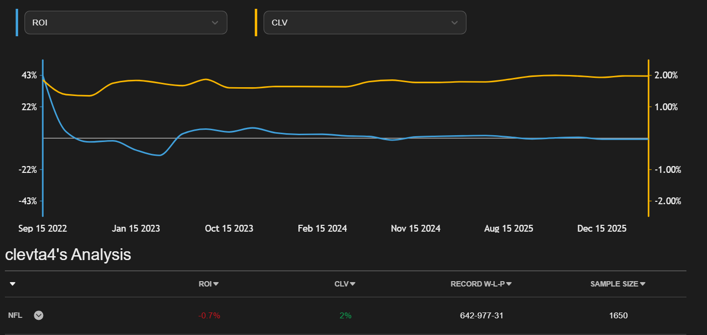The image size is (707, 335).
Task: Open the CLV metric dropdown box
Action: point(365,23)
